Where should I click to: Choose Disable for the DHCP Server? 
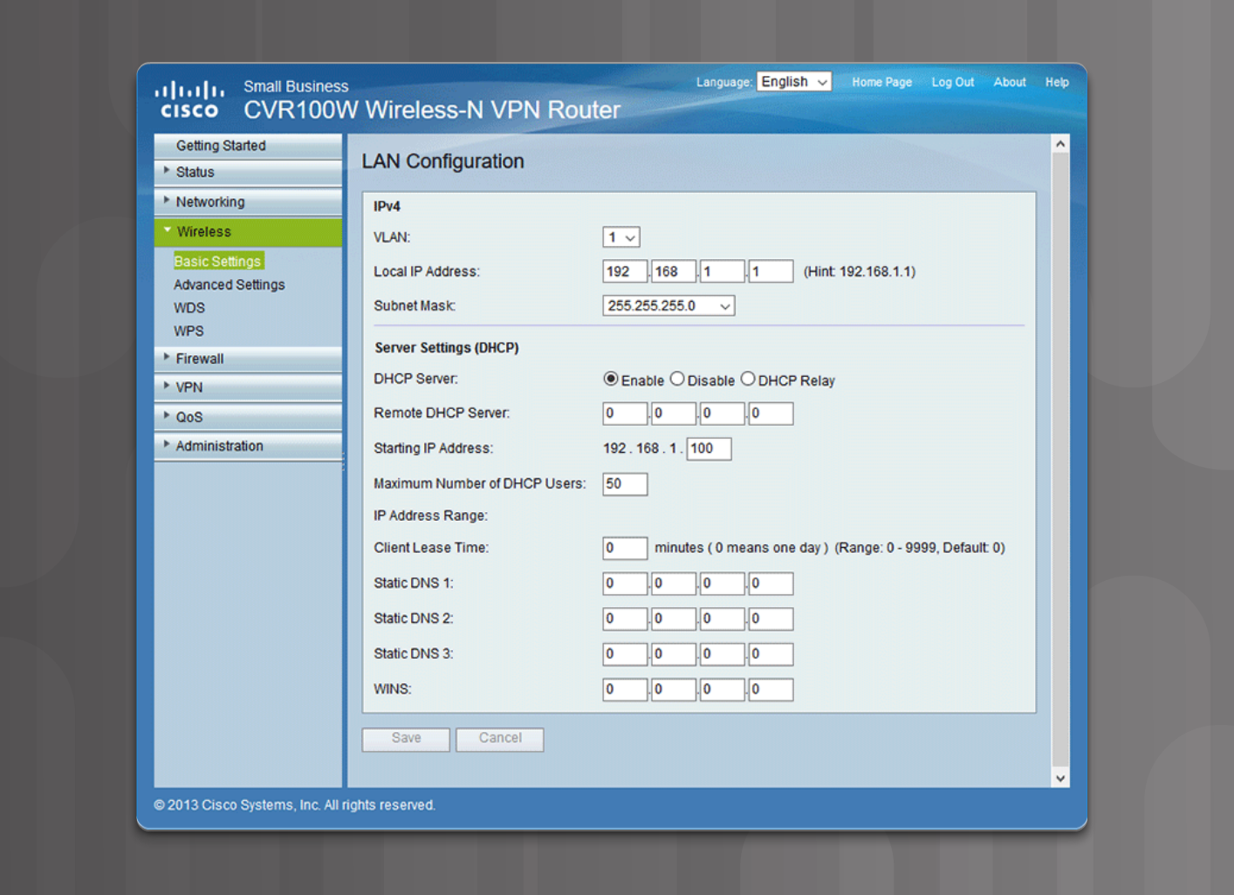click(x=678, y=379)
